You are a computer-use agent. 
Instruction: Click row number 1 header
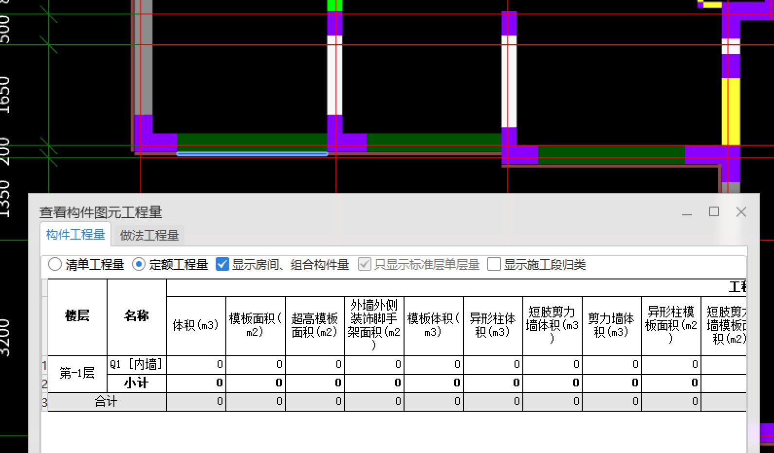(45, 365)
